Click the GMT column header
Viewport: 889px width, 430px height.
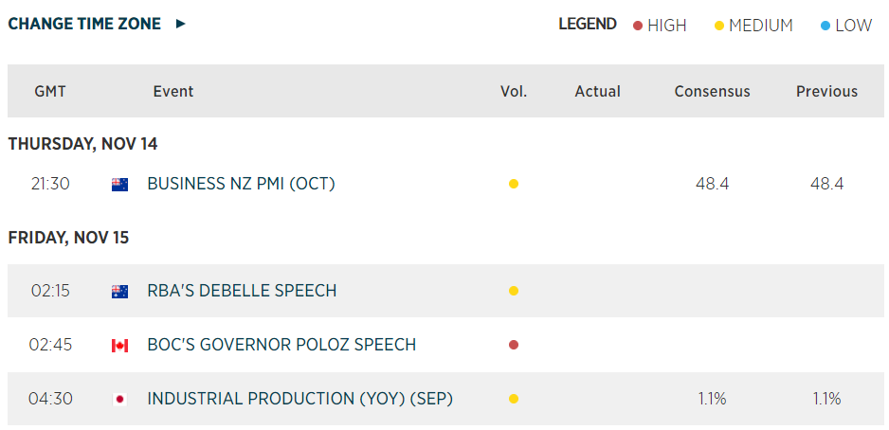pyautogui.click(x=50, y=92)
